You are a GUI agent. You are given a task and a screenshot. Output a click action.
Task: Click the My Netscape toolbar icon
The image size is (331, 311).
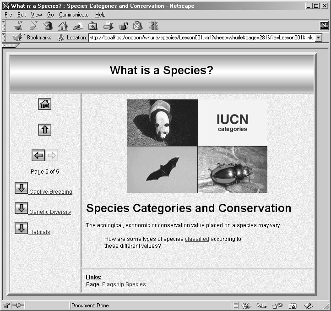pyautogui.click(x=93, y=26)
